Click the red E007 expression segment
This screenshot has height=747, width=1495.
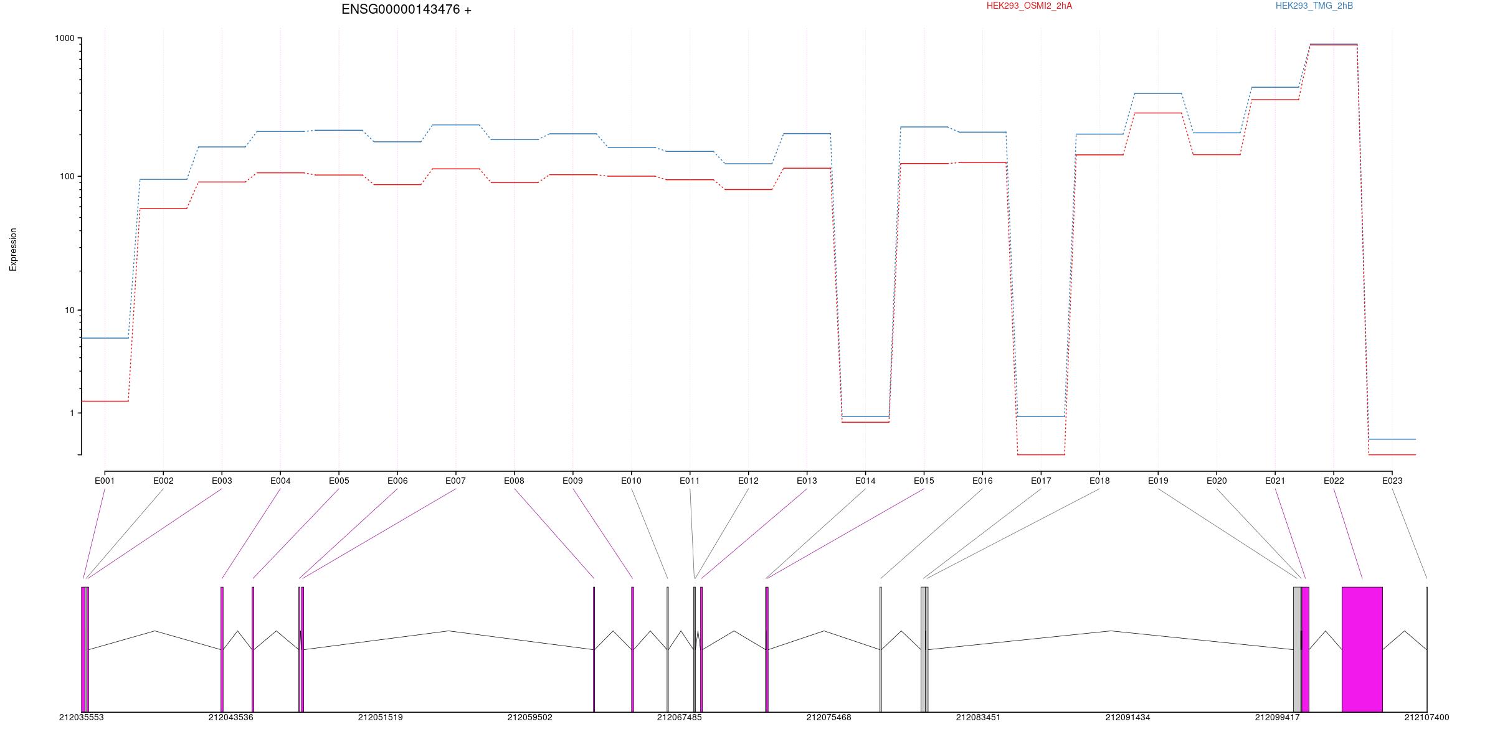[x=455, y=169]
